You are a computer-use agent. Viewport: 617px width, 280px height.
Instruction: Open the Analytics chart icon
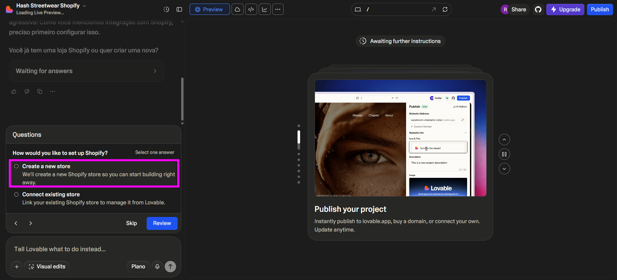pos(265,9)
